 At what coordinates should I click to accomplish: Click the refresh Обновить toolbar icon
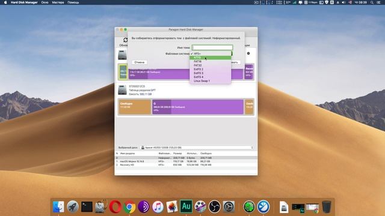pyautogui.click(x=125, y=40)
